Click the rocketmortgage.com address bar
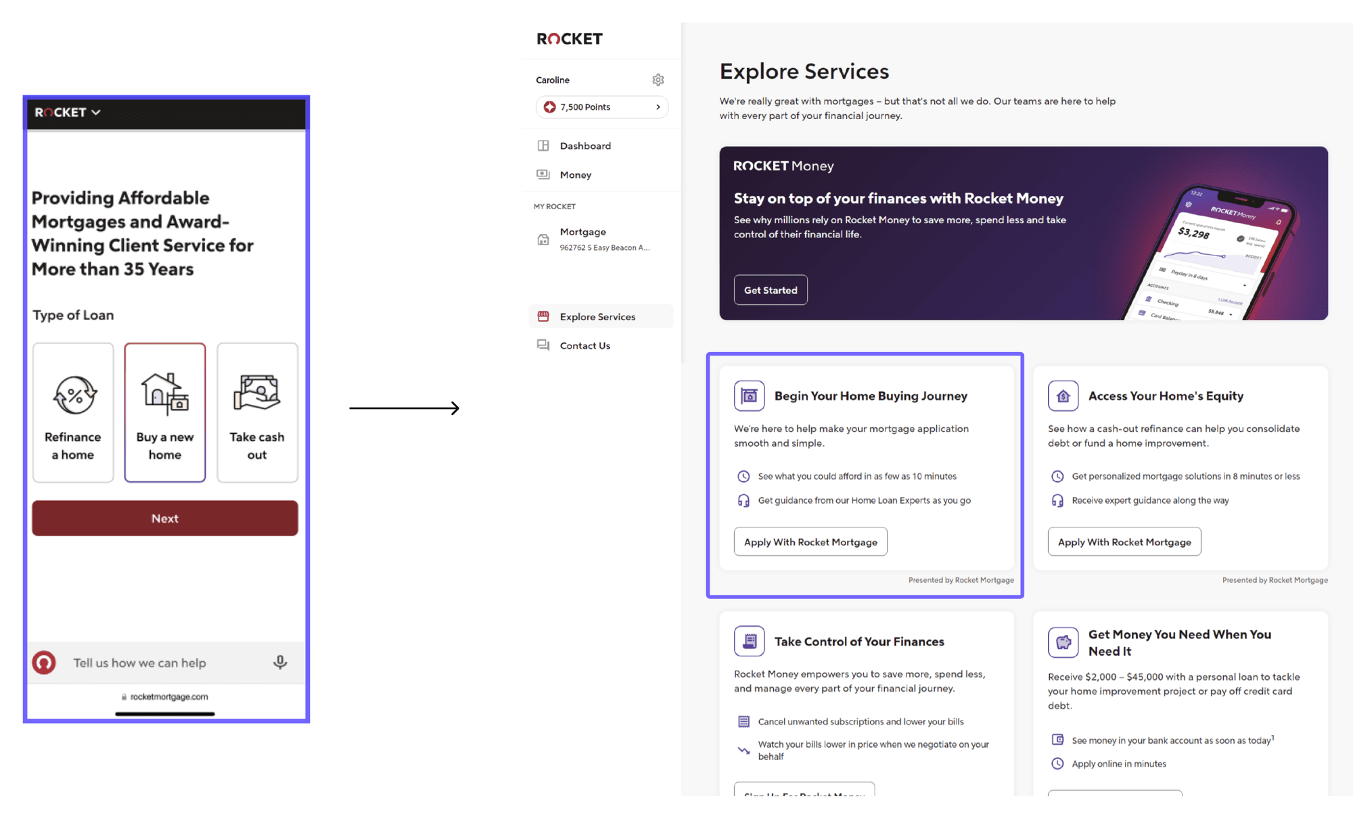1353x818 pixels. click(166, 696)
